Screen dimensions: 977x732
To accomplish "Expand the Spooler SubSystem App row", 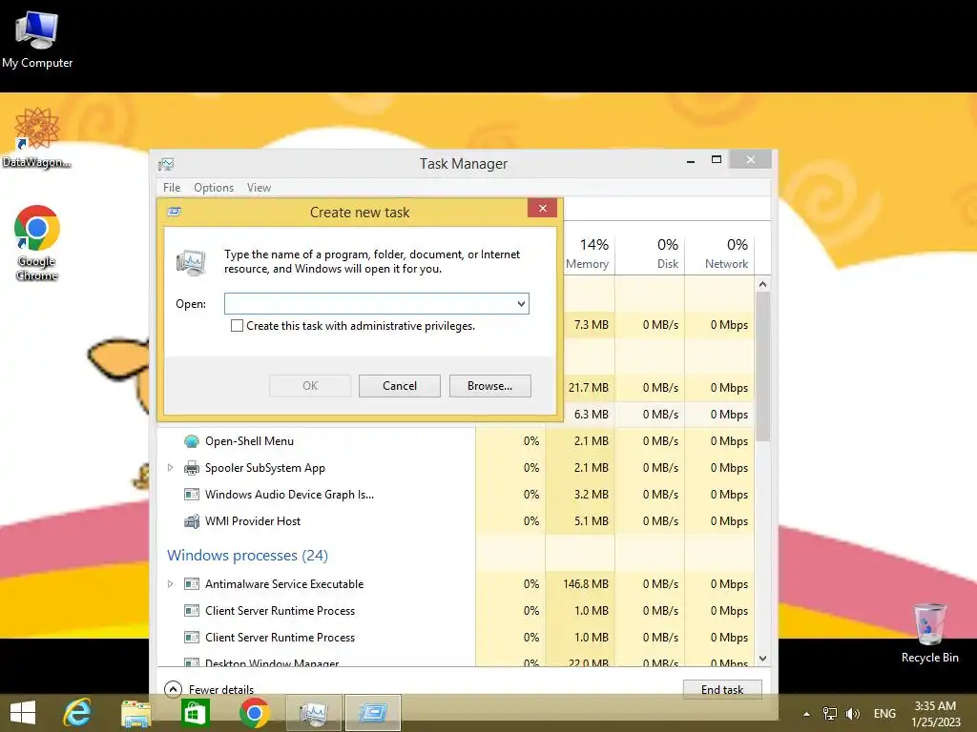I will (x=170, y=467).
